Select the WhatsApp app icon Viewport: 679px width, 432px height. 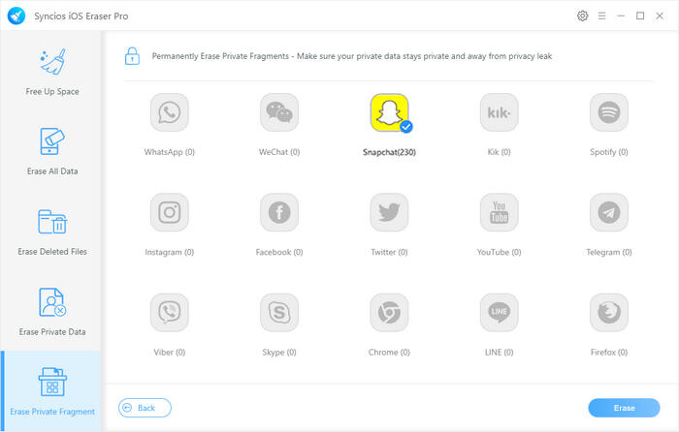click(x=170, y=113)
